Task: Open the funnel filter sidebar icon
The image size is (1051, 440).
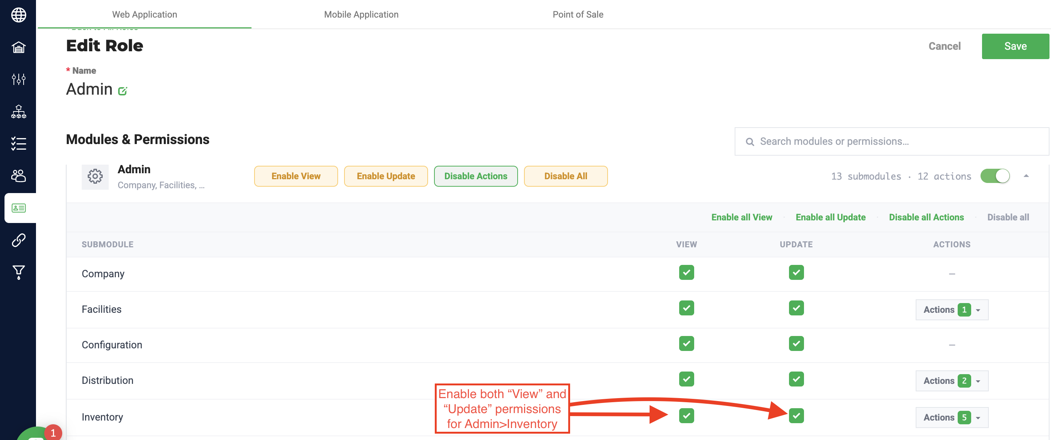Action: pyautogui.click(x=18, y=272)
